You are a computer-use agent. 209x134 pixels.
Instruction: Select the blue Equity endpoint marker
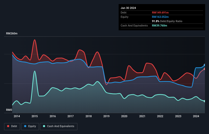(x=205, y=65)
